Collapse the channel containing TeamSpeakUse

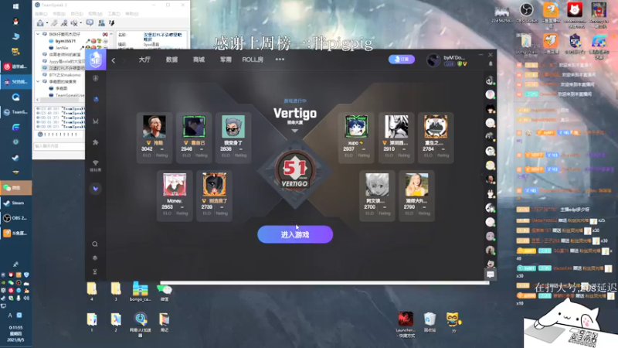coord(38,82)
